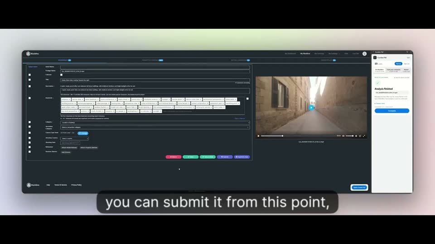Open the Category dropdown
The width and height of the screenshot is (435, 244).
155,122
